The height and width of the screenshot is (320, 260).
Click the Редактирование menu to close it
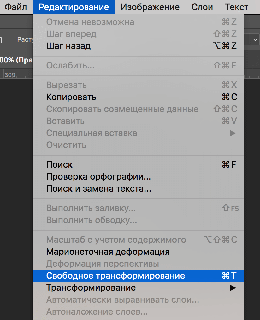pos(74,7)
